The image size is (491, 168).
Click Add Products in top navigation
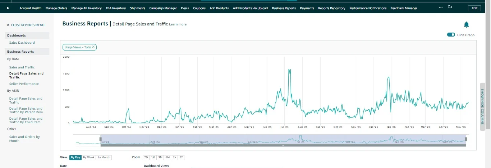point(219,8)
